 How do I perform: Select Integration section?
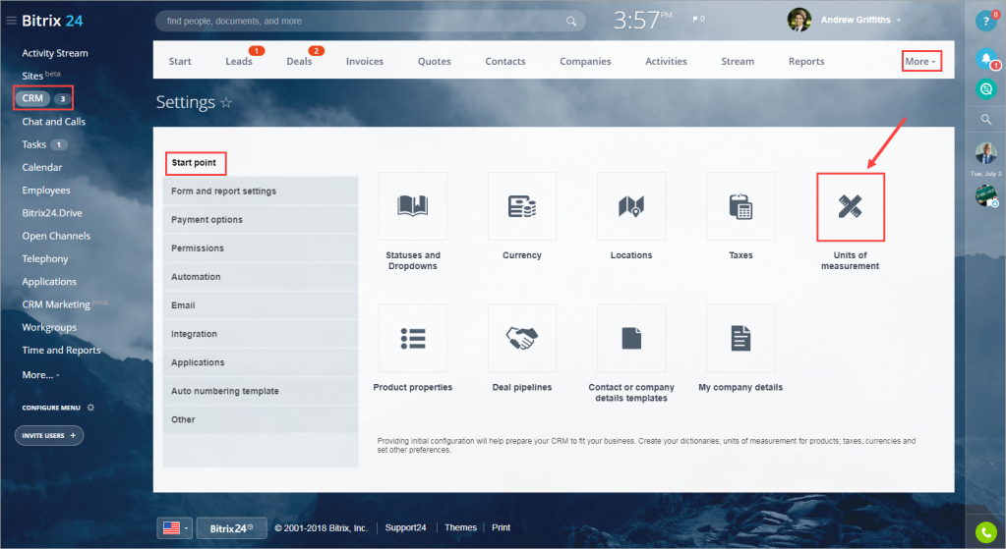pyautogui.click(x=261, y=334)
